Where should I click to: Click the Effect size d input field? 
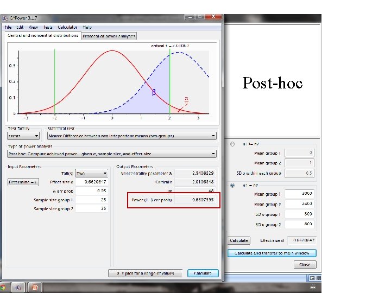[x=92, y=182]
